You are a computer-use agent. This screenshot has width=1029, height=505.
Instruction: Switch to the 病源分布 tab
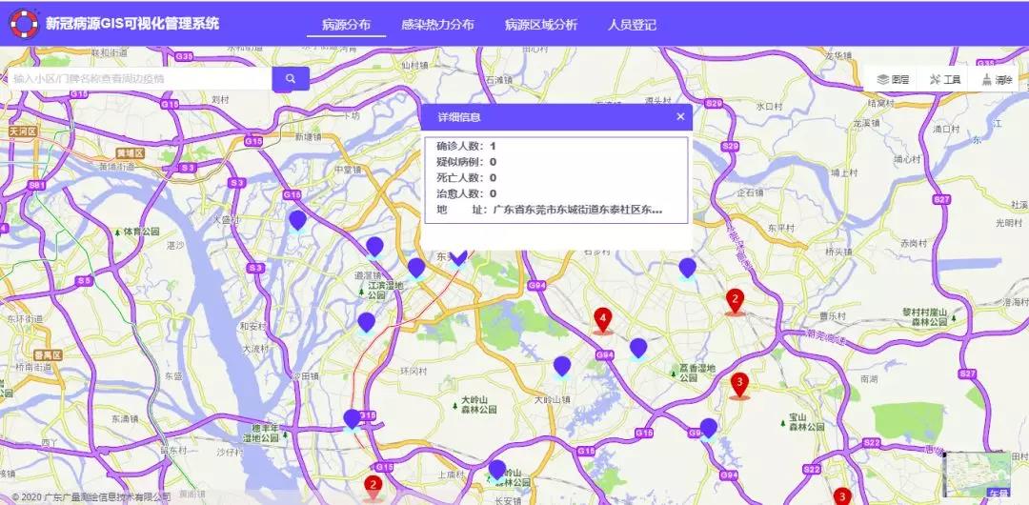tap(346, 25)
